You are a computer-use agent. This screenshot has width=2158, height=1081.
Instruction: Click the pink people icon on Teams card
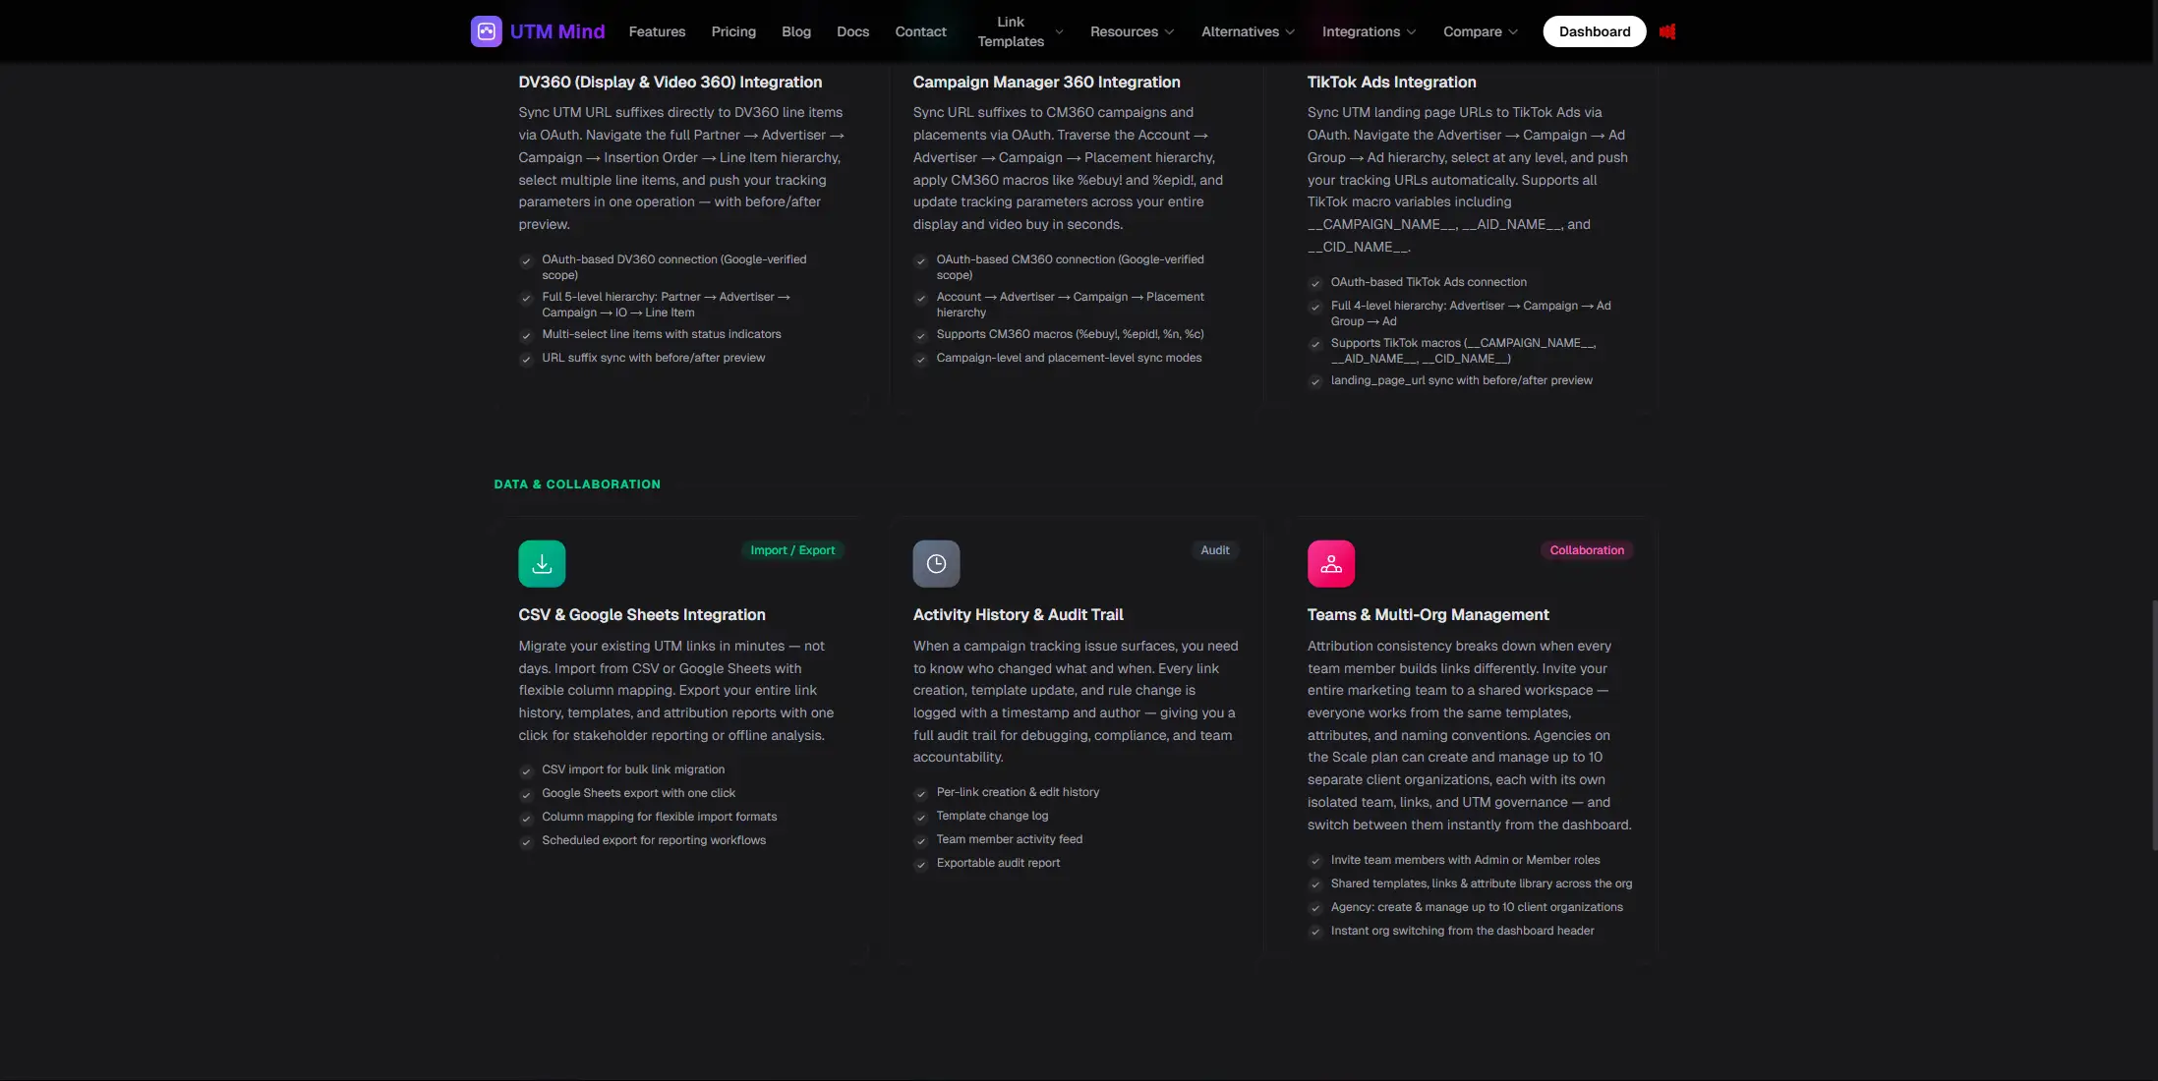[x=1331, y=563]
